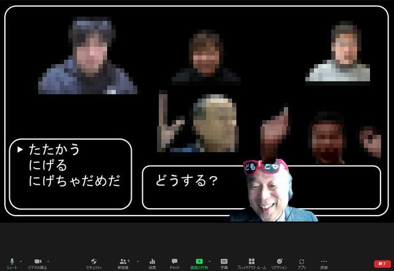Click the ▶ cursor beside たたかう

(20, 150)
